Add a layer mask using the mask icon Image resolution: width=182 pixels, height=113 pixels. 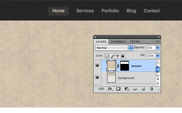click(118, 89)
